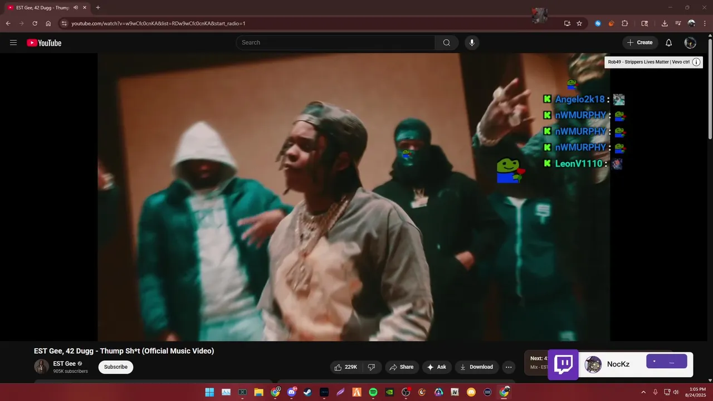The height and width of the screenshot is (401, 713).
Task: Click the Twitch logo overlay
Action: point(563,365)
